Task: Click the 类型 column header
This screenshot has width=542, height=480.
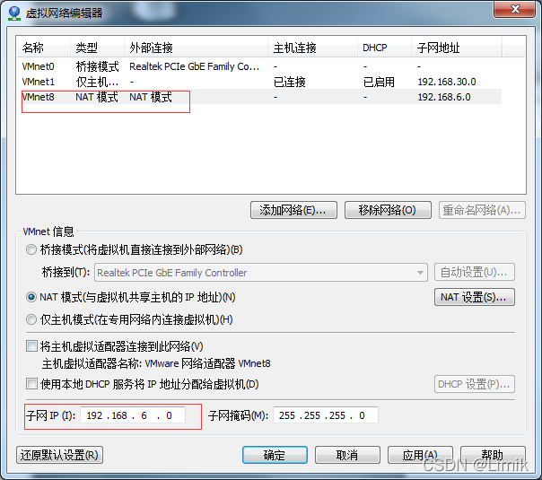Action: [97, 48]
